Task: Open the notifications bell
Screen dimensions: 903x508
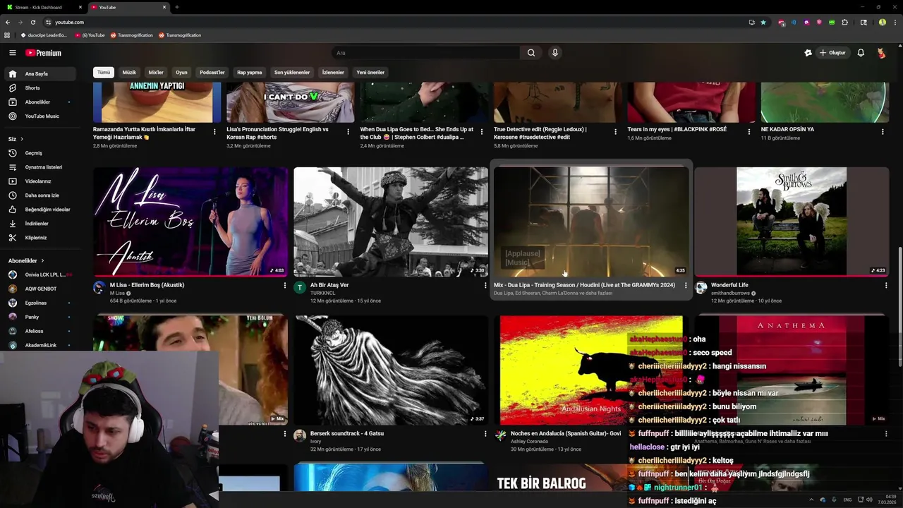Action: (x=861, y=53)
